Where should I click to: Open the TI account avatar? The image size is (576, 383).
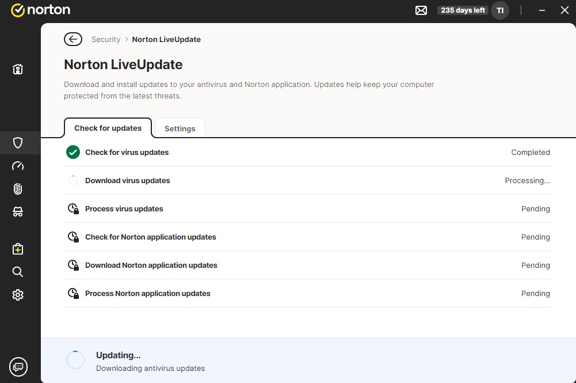click(500, 10)
